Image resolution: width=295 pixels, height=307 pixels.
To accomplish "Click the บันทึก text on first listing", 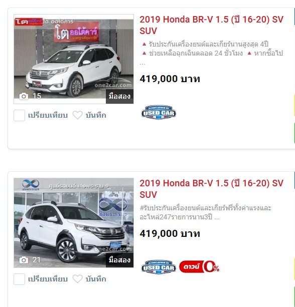I will point(96,115).
